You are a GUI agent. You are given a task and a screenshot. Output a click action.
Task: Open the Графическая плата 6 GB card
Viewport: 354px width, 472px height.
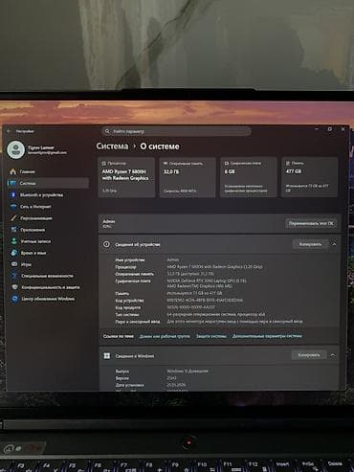pos(248,177)
